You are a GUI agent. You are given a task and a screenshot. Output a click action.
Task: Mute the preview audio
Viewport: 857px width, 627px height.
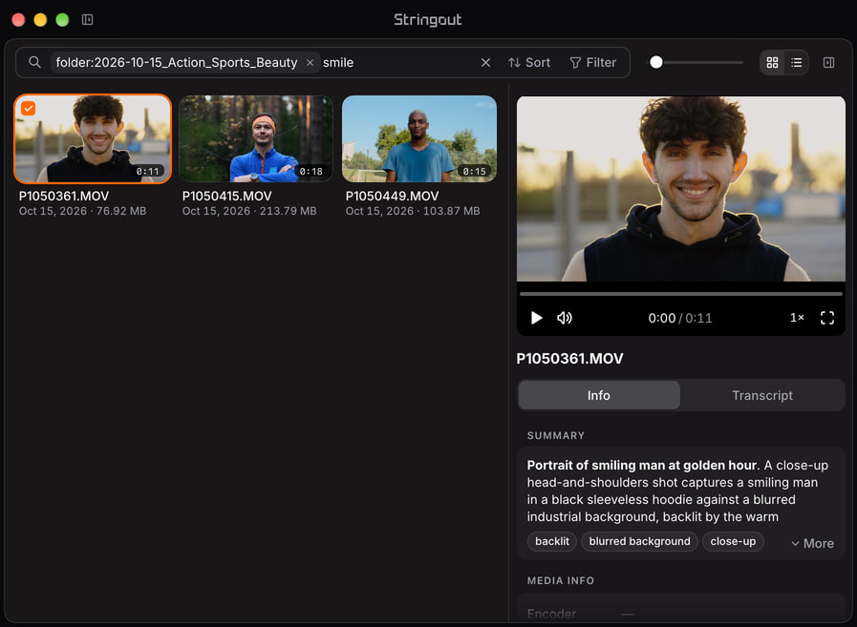tap(565, 318)
